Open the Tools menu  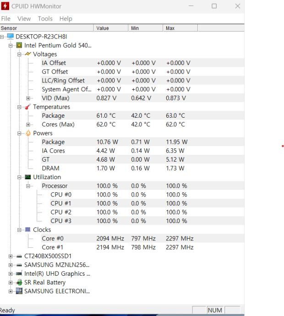45,18
